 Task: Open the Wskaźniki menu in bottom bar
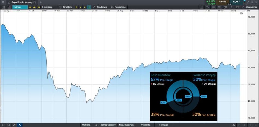(x=145, y=125)
